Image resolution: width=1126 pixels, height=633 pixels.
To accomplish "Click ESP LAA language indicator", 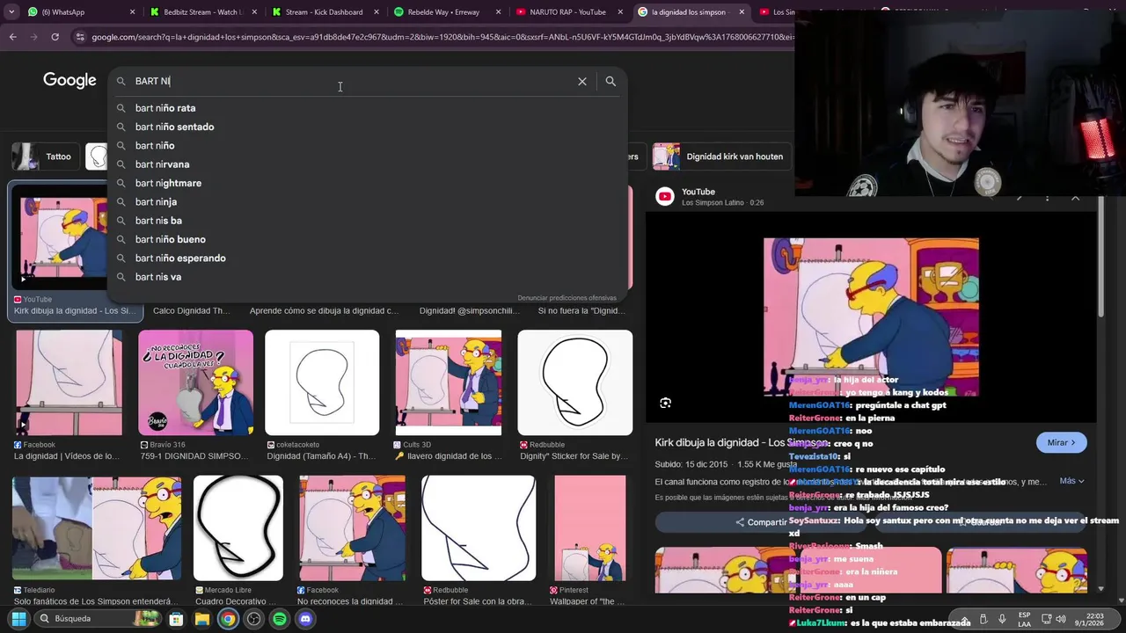I will click(1025, 619).
